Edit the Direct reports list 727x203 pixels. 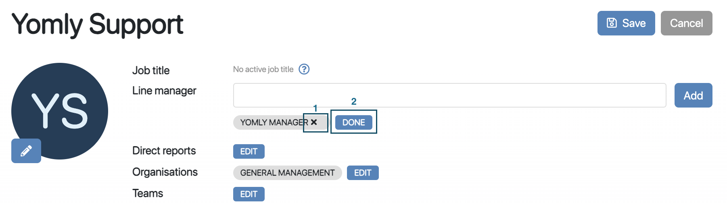(249, 151)
